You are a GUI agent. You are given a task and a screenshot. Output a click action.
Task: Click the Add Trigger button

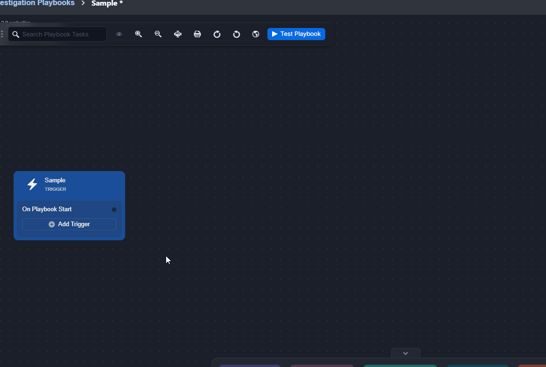(69, 224)
